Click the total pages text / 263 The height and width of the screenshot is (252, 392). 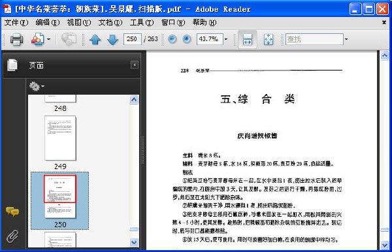(151, 39)
